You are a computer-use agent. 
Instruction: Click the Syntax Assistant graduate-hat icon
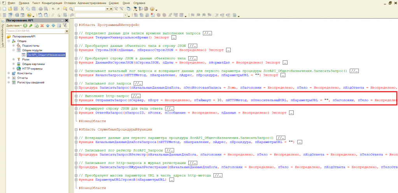(x=135, y=9)
